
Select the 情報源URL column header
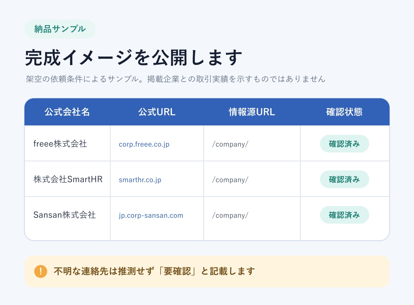[x=252, y=112]
